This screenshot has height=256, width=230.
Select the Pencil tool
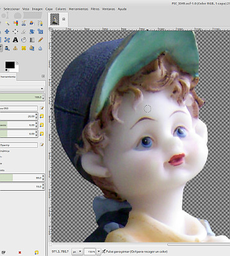pyautogui.click(x=40, y=40)
